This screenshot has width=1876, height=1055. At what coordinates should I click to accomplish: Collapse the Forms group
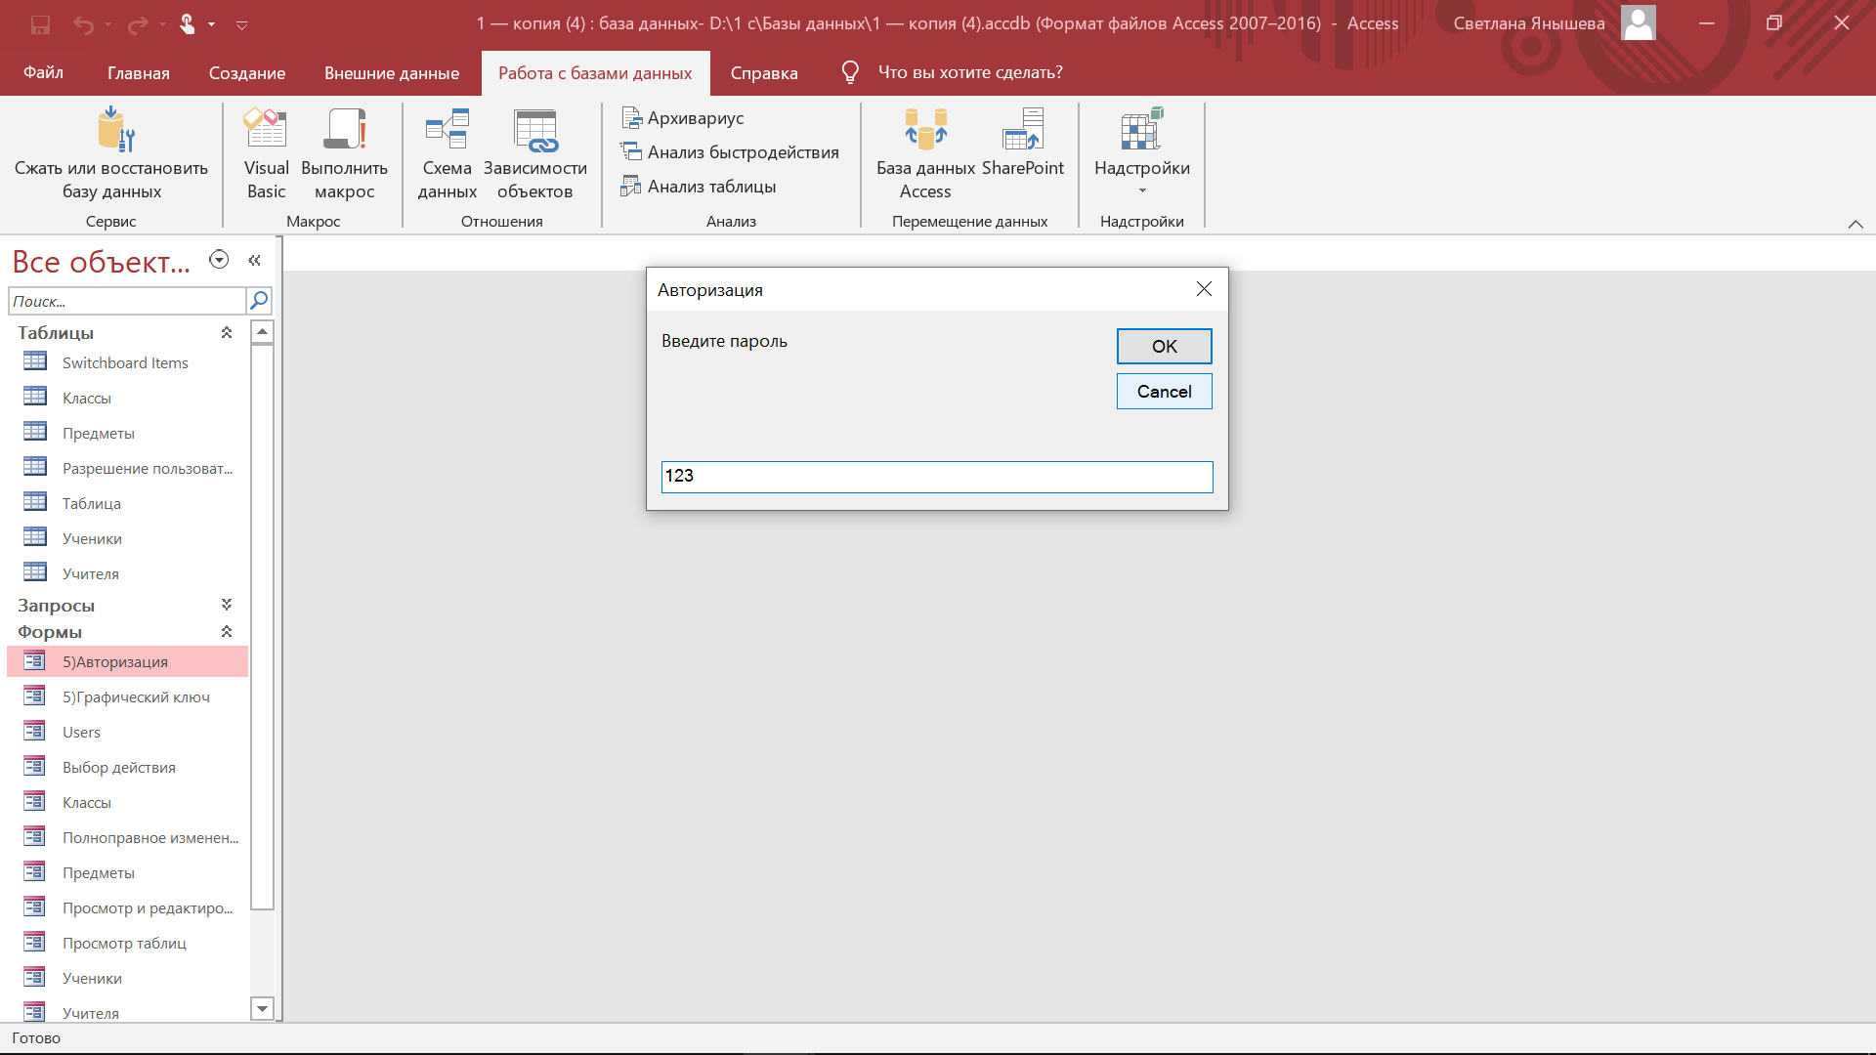pyautogui.click(x=227, y=632)
